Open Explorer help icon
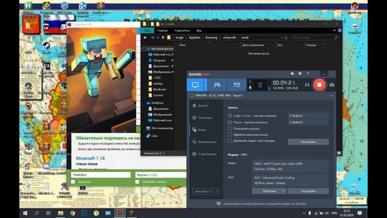 pos(340,30)
